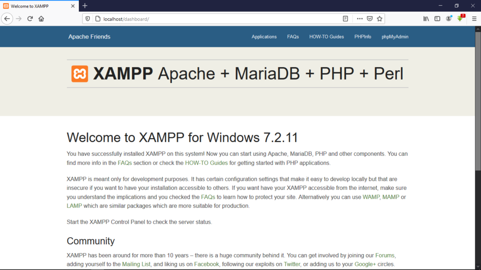Click the XAMPP orange logo

[x=80, y=74]
